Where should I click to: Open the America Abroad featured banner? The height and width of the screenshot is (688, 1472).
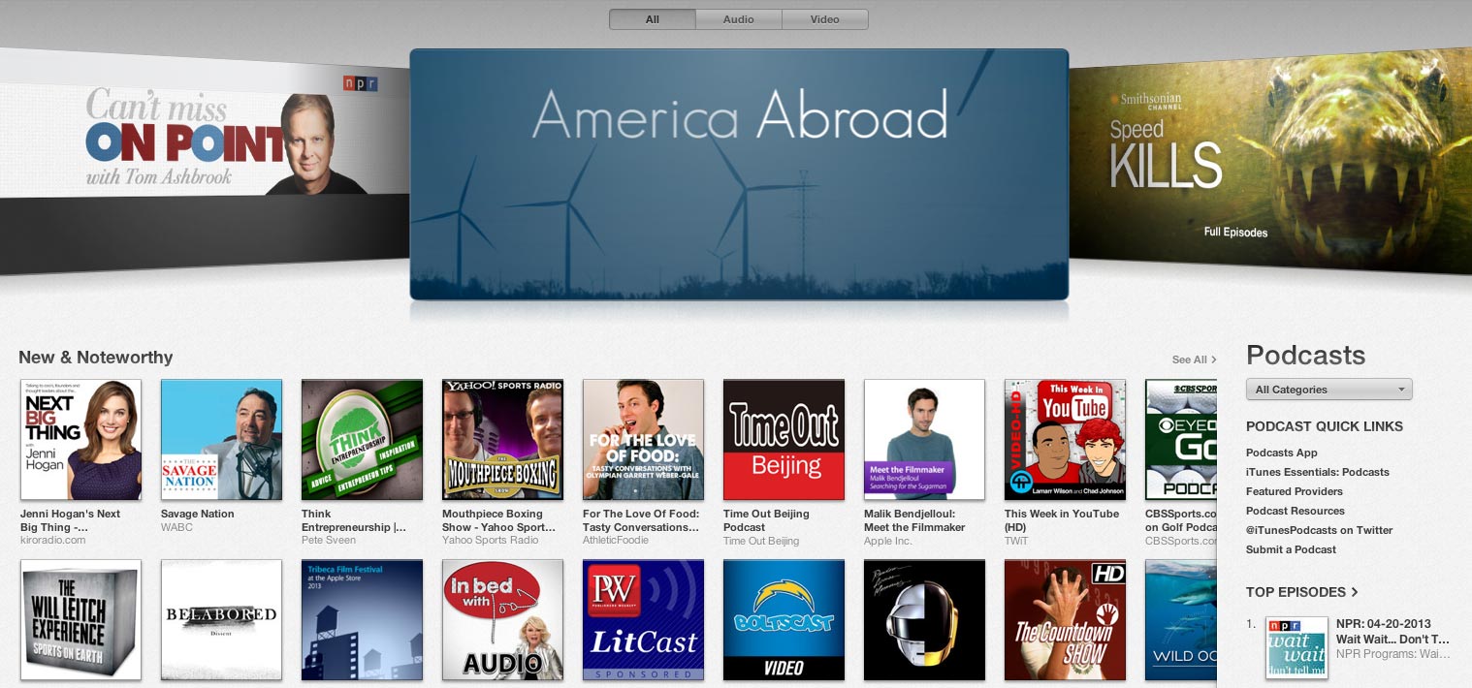pyautogui.click(x=739, y=174)
